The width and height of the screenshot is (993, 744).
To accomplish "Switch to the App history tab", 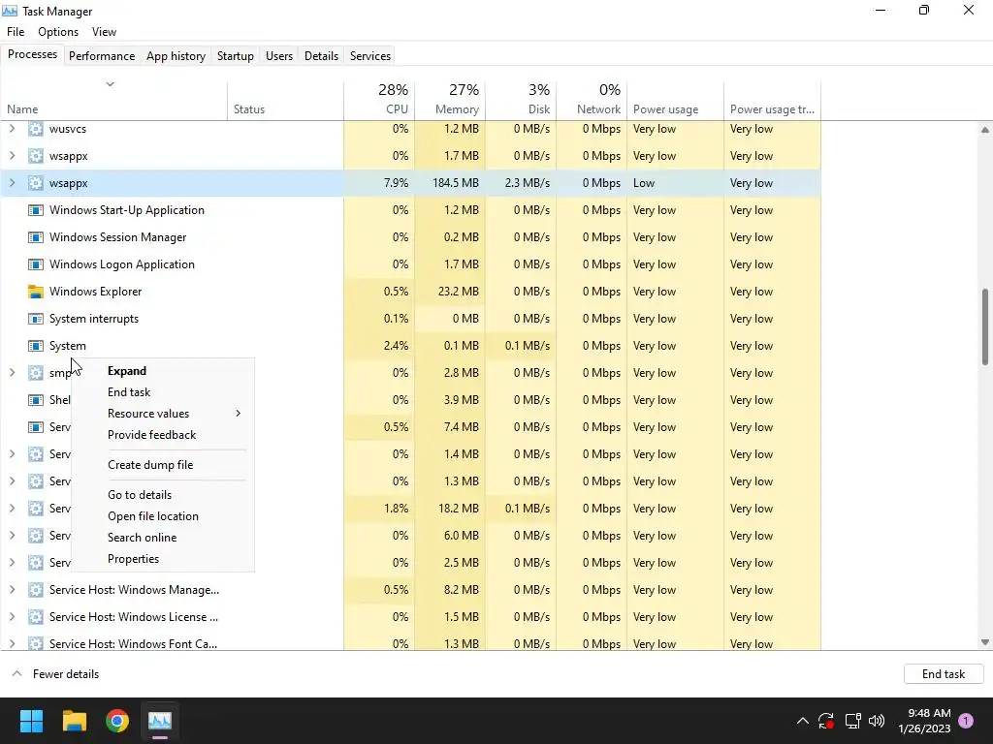I will pos(176,55).
